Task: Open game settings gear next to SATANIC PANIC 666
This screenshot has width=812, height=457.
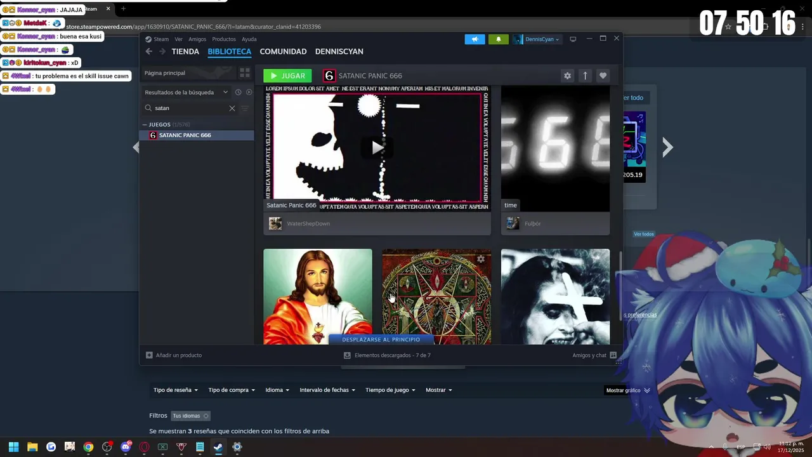Action: (567, 76)
